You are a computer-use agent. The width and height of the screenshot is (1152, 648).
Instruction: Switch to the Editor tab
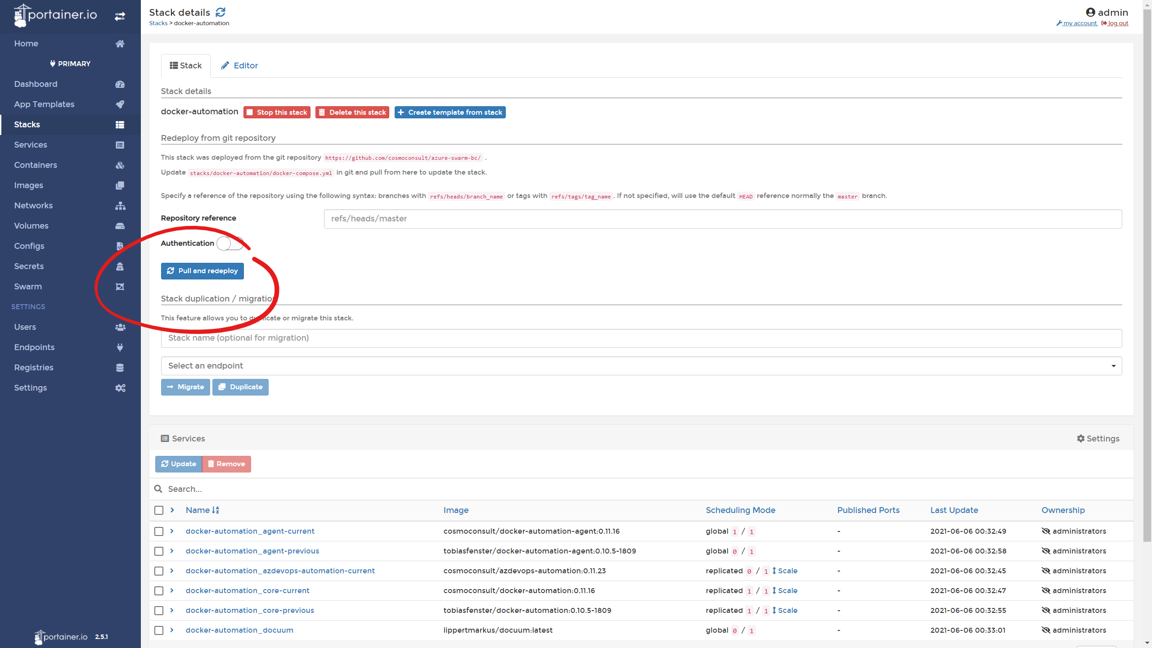tap(239, 65)
